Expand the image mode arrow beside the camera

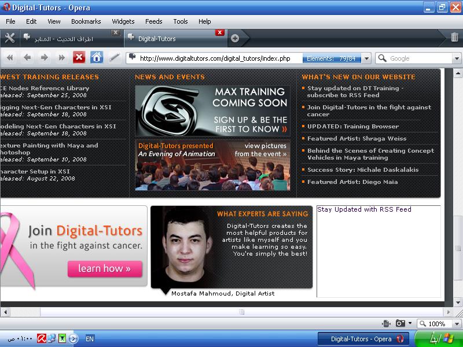pos(410,323)
